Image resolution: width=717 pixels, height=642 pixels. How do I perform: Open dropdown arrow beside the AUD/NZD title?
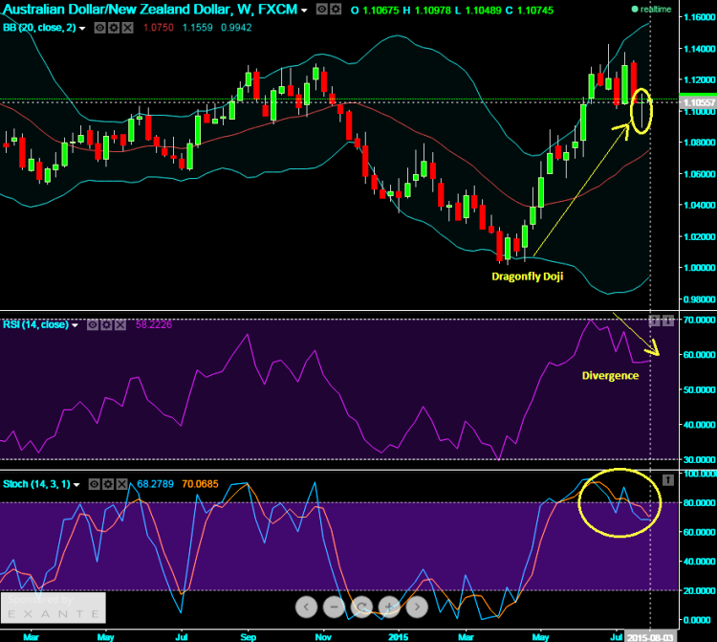[304, 11]
